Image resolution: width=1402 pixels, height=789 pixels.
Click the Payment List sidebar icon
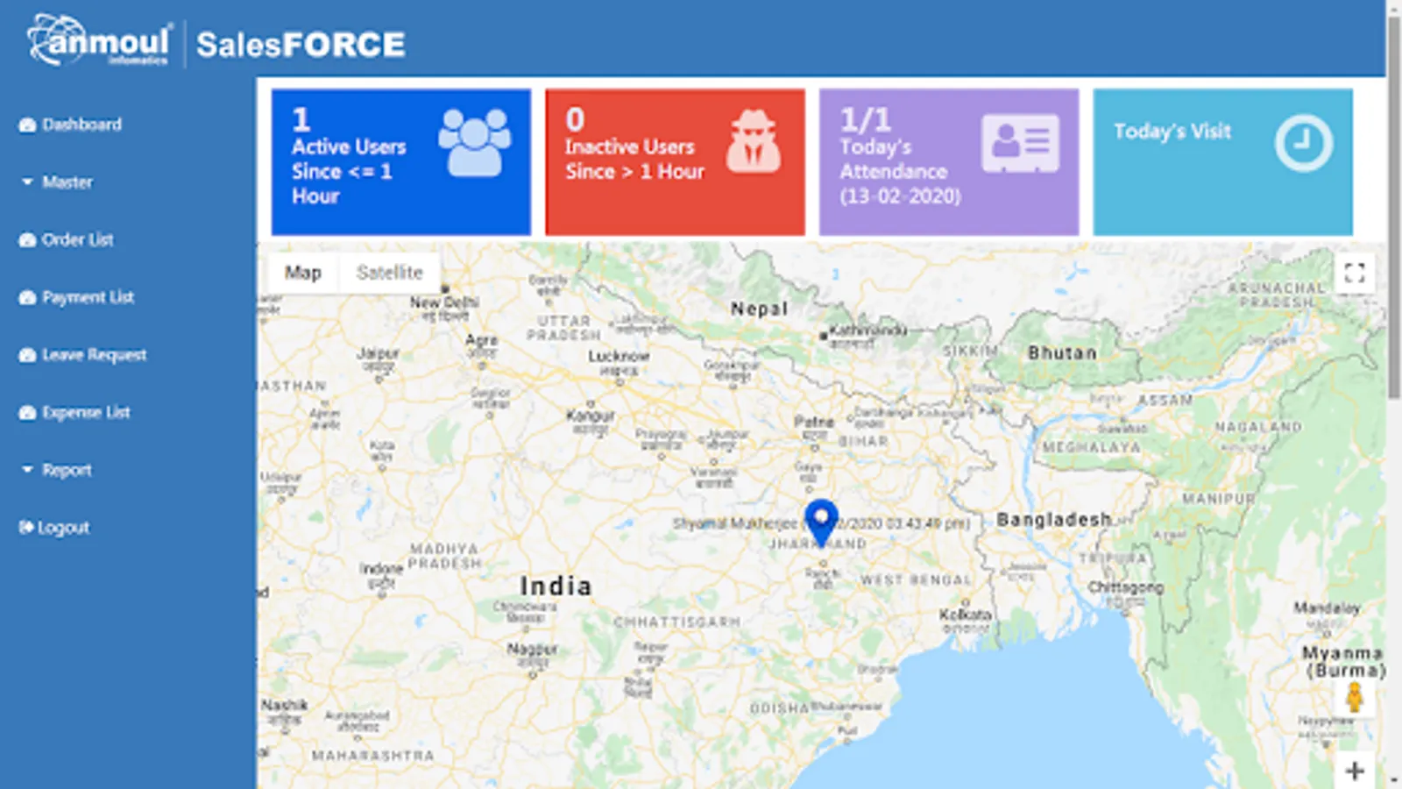pos(27,298)
